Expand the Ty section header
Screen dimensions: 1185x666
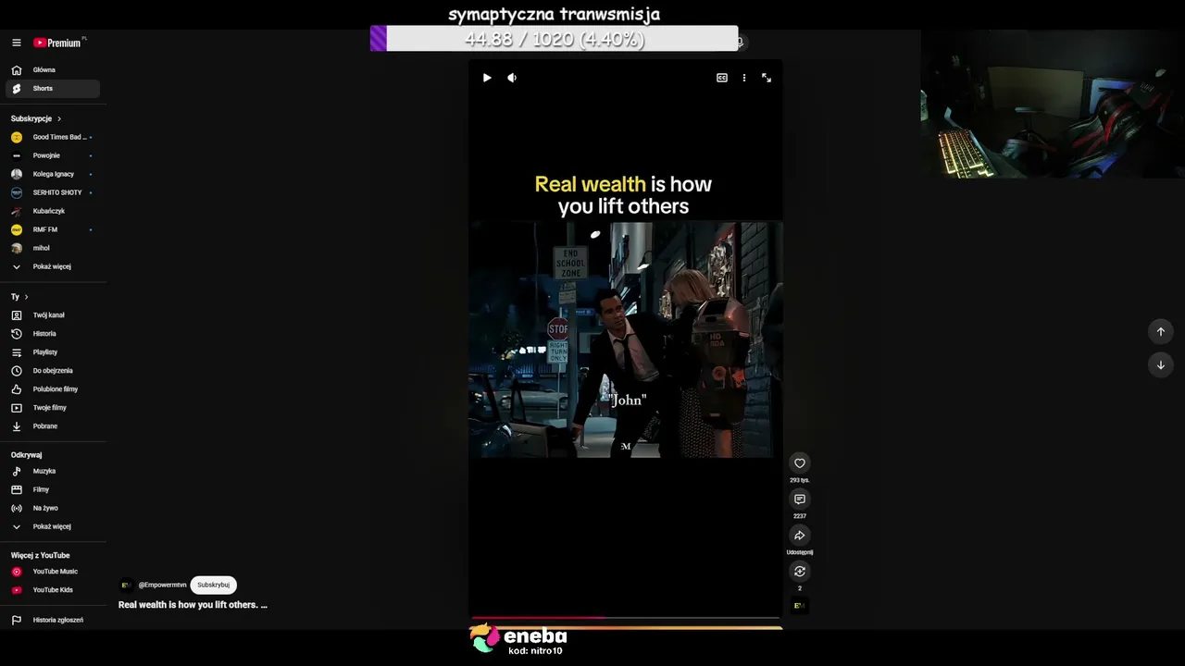point(19,297)
